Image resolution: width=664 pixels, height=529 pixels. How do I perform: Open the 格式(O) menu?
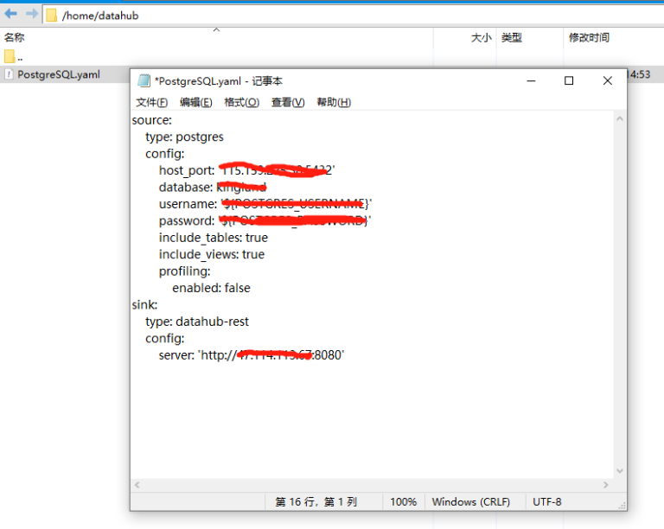241,102
